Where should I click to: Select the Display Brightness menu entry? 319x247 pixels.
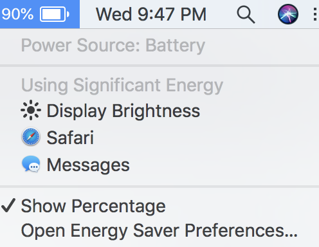[159, 110]
